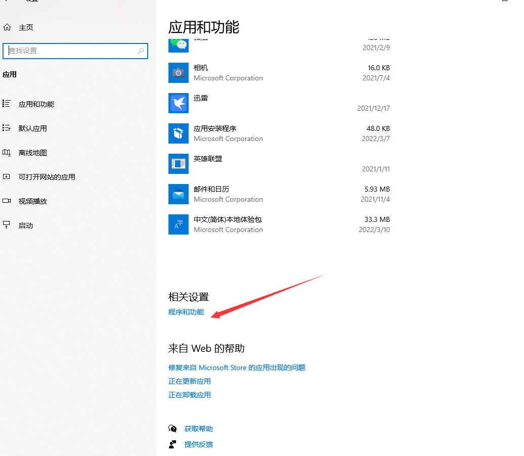Click the 英雄联盟 app icon
Viewport: 524px width, 456px height.
click(179, 164)
